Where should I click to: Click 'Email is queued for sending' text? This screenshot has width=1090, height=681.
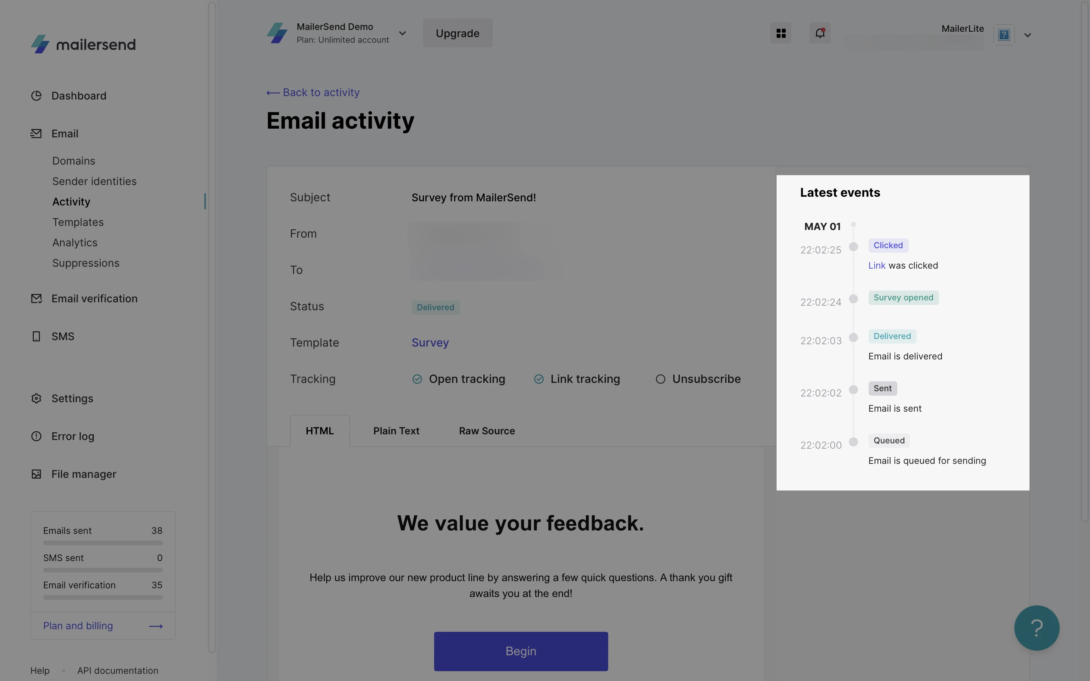coord(927,461)
